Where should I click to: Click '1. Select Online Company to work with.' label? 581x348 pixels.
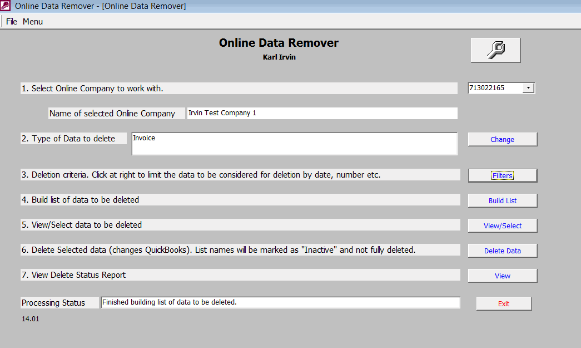[x=239, y=89]
